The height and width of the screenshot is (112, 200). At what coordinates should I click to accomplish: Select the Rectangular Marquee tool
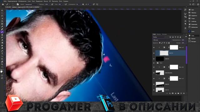[x=2, y=13]
